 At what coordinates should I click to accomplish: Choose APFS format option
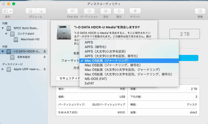pos(129,42)
